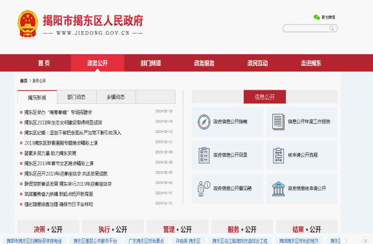Screen dimensions: 373x244
Task: Open the 管理·公开 section card
Action: point(177,227)
